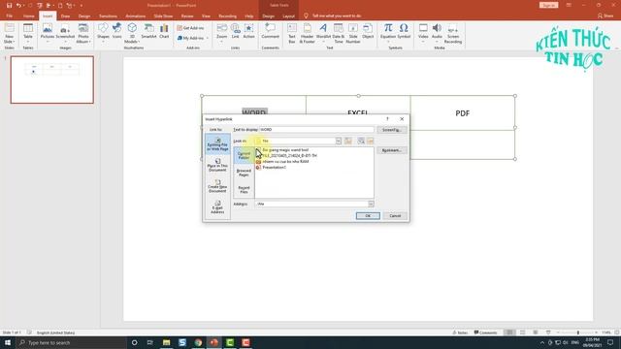This screenshot has height=349, width=621.
Task: Click the Zoom link tool
Action: pos(222,32)
